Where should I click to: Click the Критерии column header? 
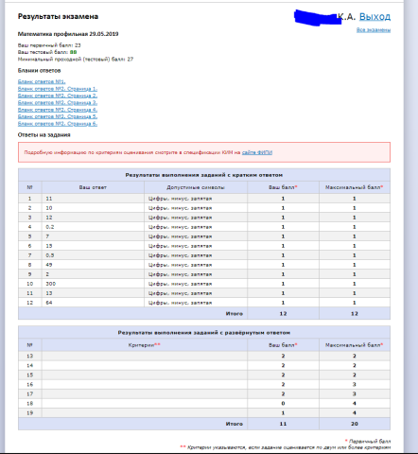[144, 345]
